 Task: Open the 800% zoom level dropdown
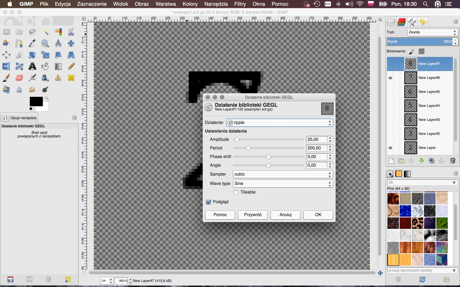click(x=130, y=281)
